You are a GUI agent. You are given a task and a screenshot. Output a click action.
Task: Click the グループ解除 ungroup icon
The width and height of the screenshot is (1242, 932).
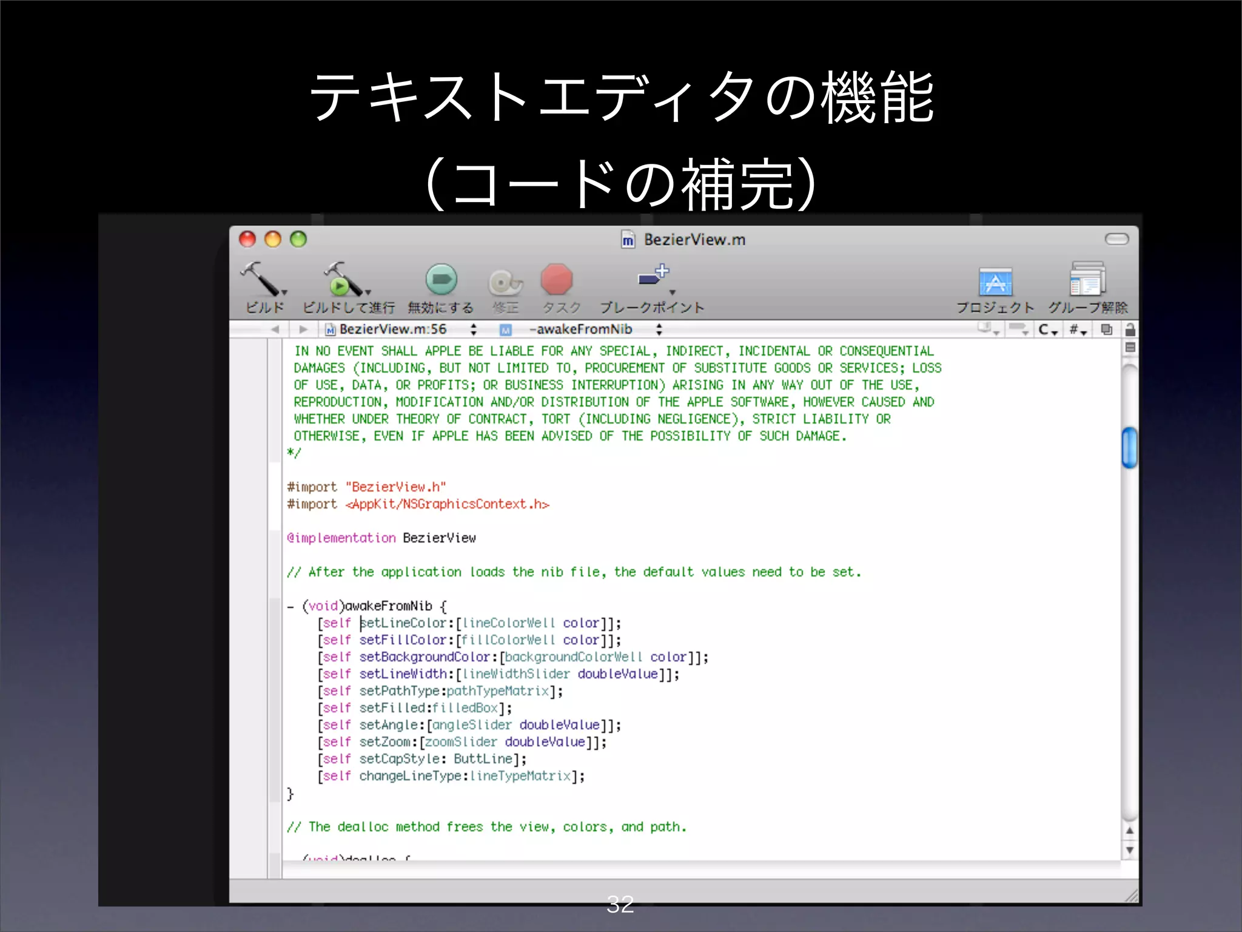(1087, 279)
